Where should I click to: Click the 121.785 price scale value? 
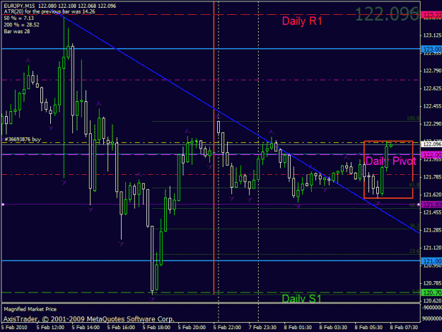point(432,177)
